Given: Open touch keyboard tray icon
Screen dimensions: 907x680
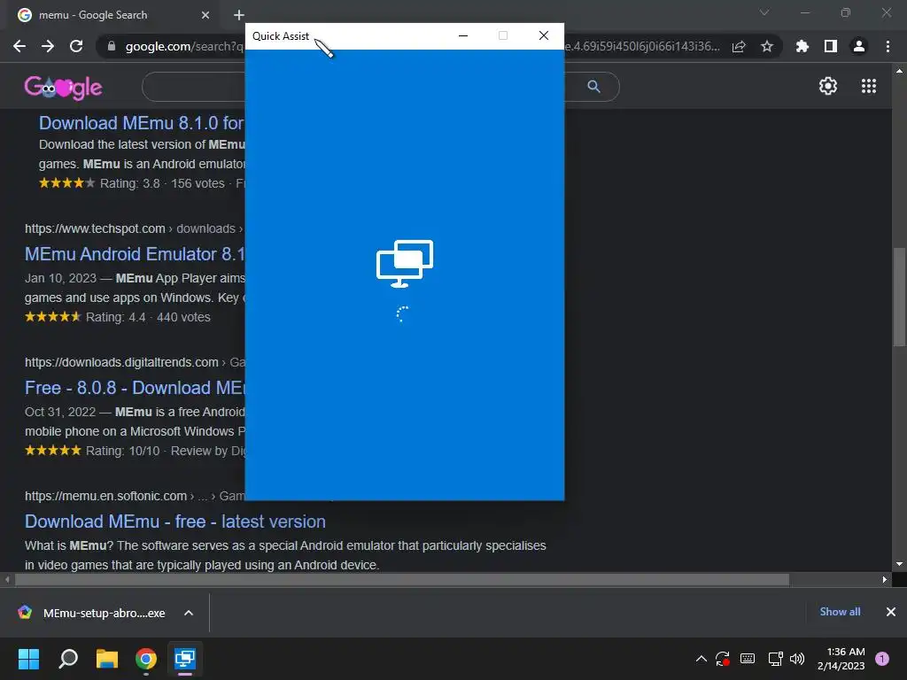Looking at the screenshot, I should [x=748, y=659].
